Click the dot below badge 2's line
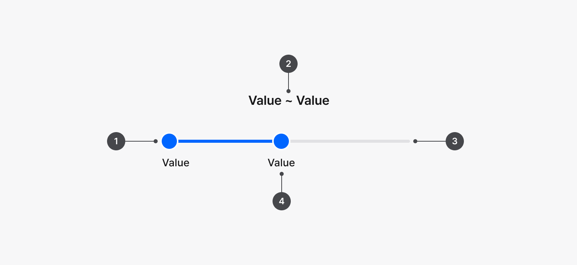This screenshot has width=577, height=265. point(288,91)
